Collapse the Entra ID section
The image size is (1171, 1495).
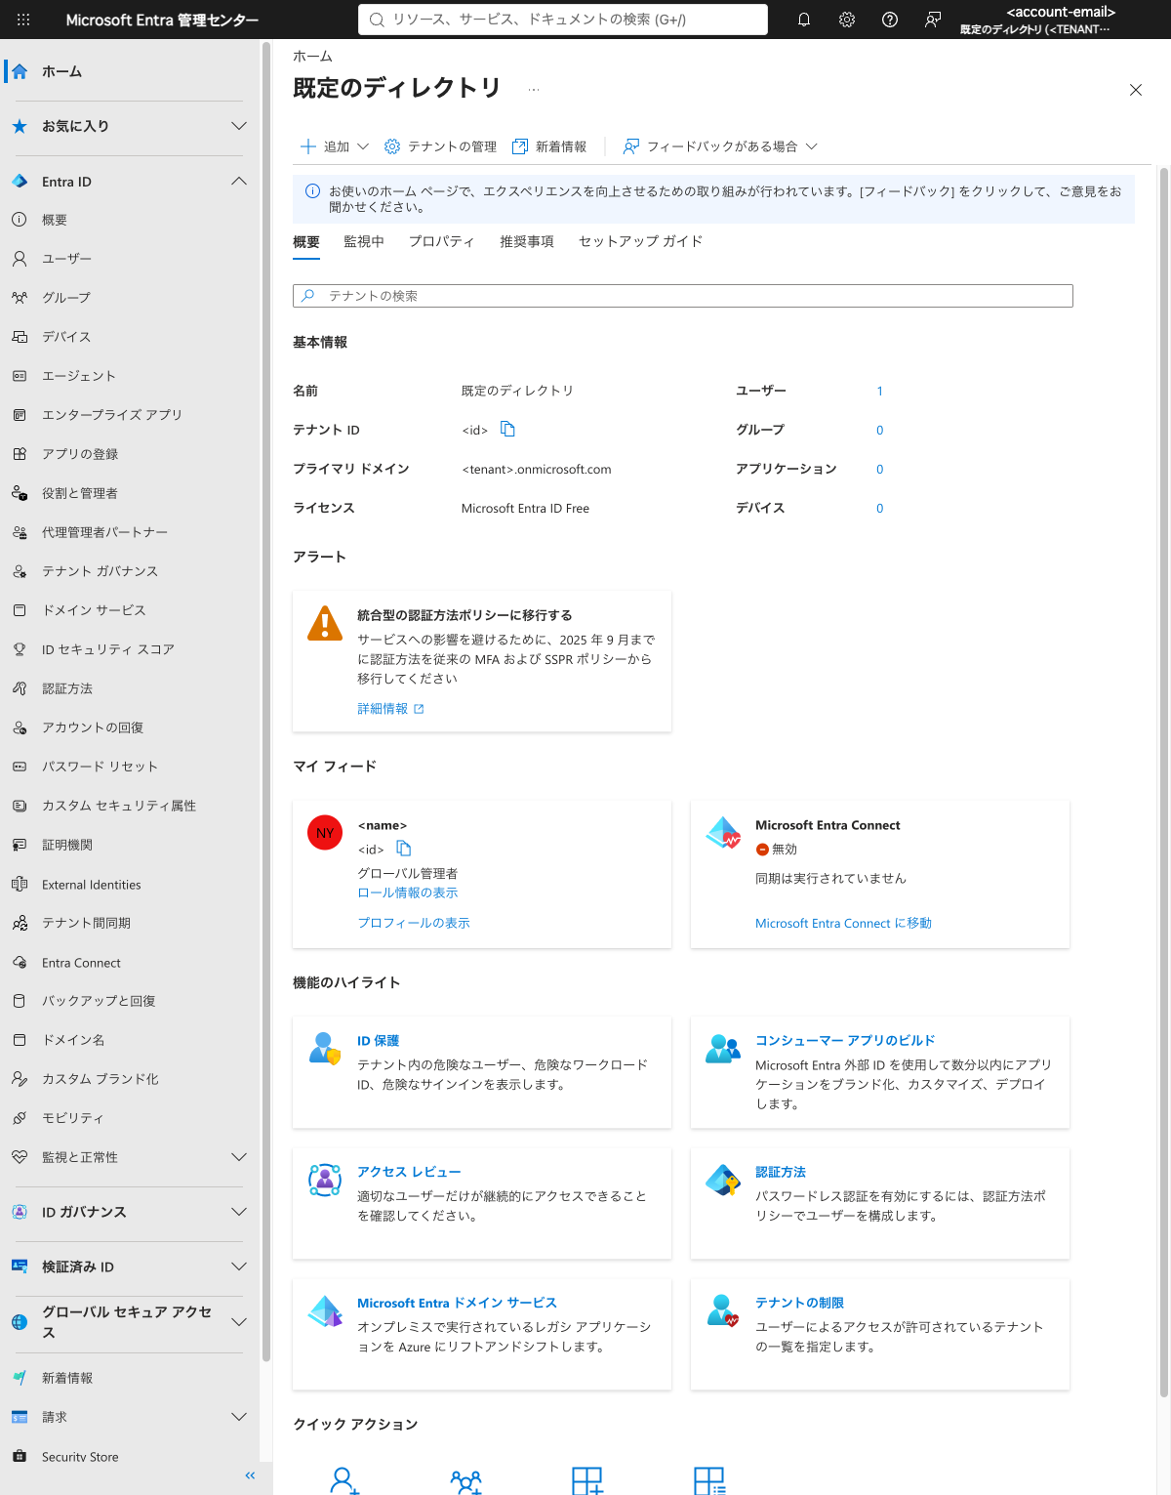[239, 182]
